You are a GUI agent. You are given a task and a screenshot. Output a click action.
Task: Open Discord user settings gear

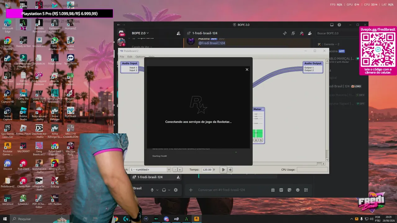pyautogui.click(x=176, y=190)
